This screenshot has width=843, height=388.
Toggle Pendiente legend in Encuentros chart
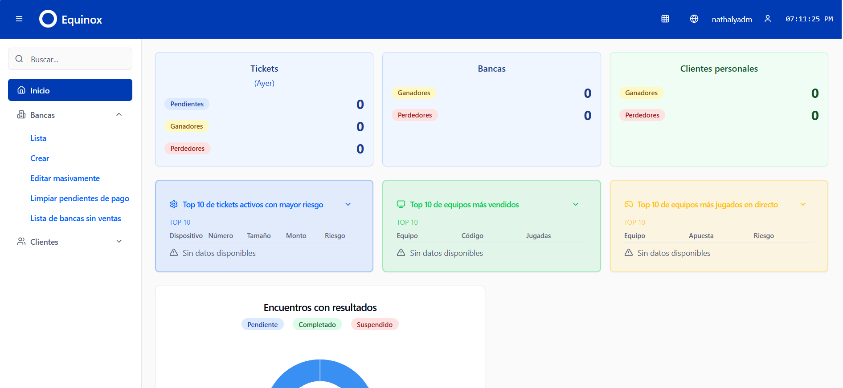[x=262, y=324]
